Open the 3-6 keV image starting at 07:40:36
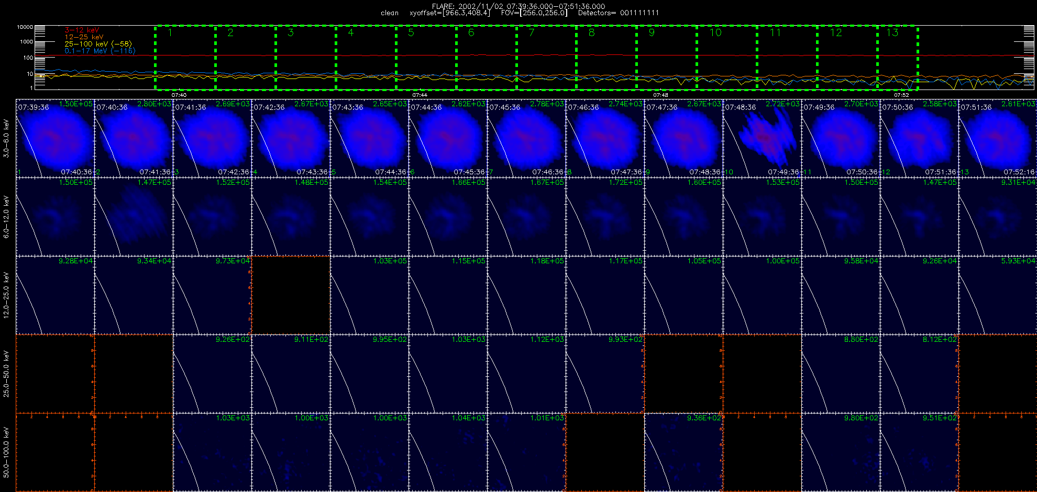The height and width of the screenshot is (492, 1037). [x=134, y=138]
